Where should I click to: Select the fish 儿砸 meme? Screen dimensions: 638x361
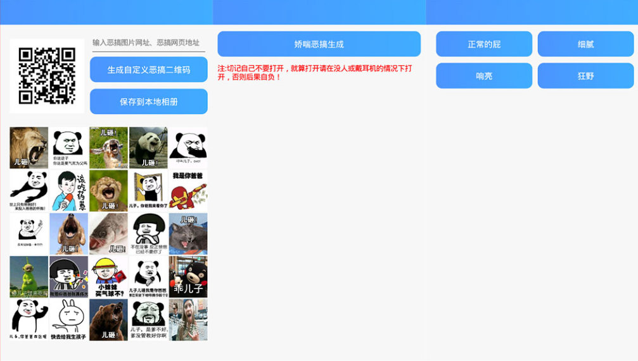108,234
